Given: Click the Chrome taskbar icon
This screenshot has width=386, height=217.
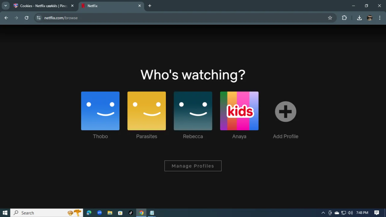Looking at the screenshot, I should pos(141,213).
